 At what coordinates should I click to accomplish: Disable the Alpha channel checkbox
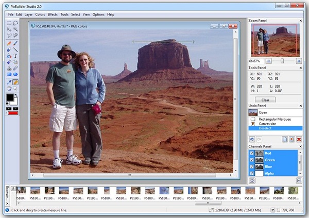252,174
